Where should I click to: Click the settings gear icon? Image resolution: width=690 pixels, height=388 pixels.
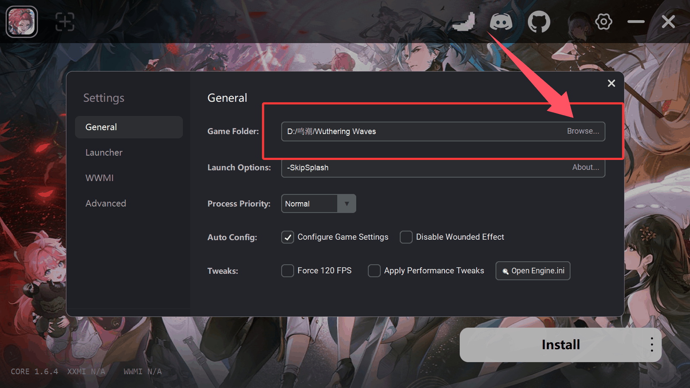pos(604,22)
